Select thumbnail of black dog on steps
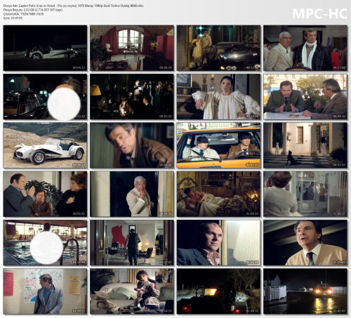The image size is (351, 318). pyautogui.click(x=305, y=145)
